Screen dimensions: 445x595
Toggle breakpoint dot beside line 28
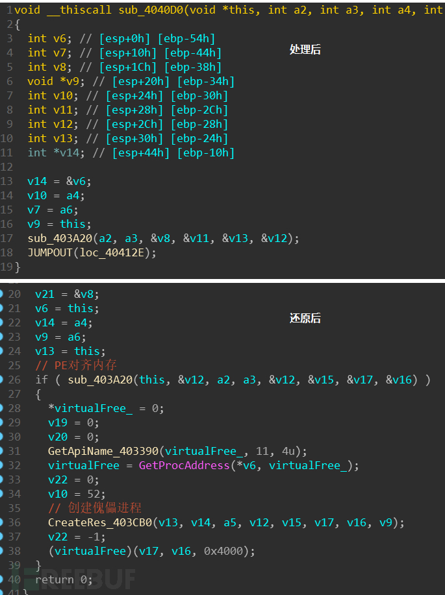point(2,408)
